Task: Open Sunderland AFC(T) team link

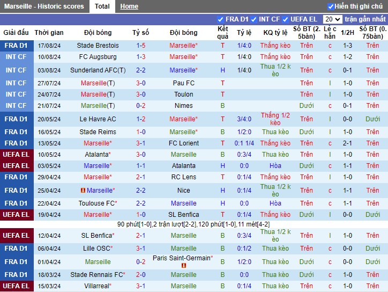Action: coord(98,70)
